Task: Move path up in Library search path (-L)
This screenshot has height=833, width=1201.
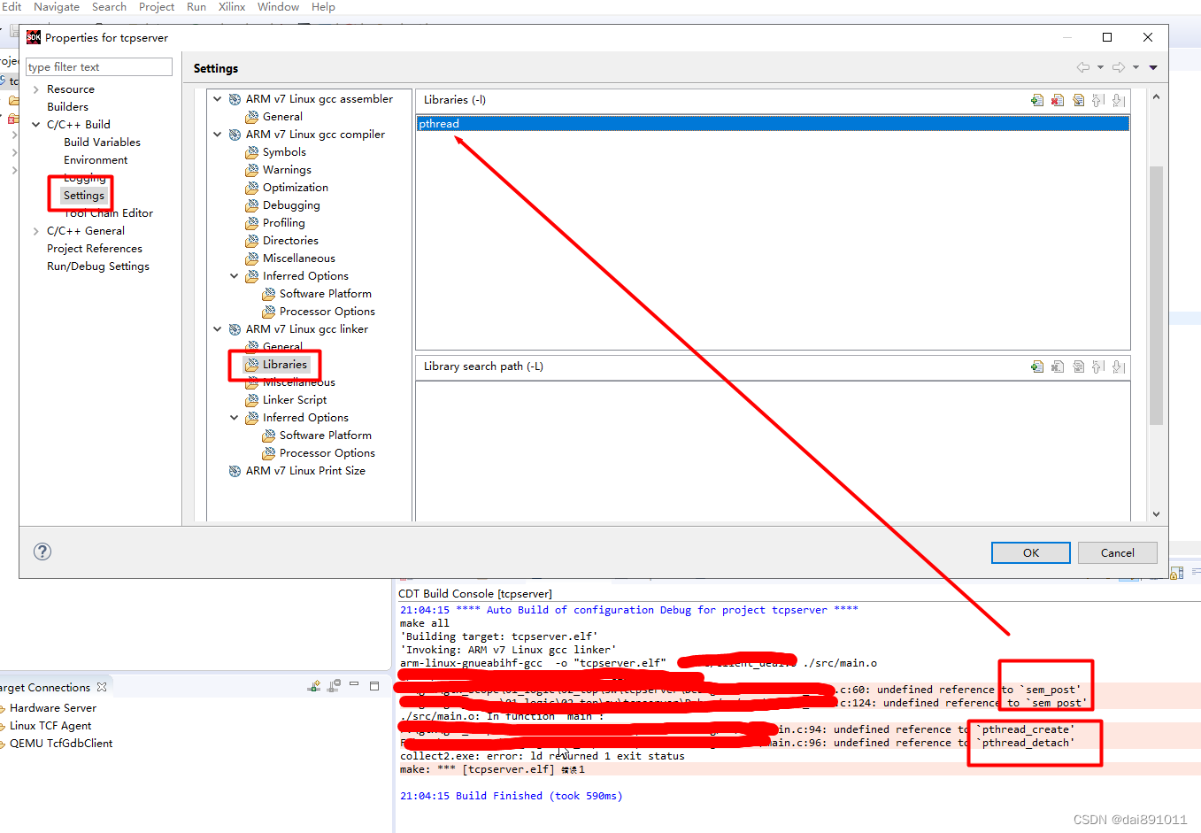Action: pos(1098,366)
